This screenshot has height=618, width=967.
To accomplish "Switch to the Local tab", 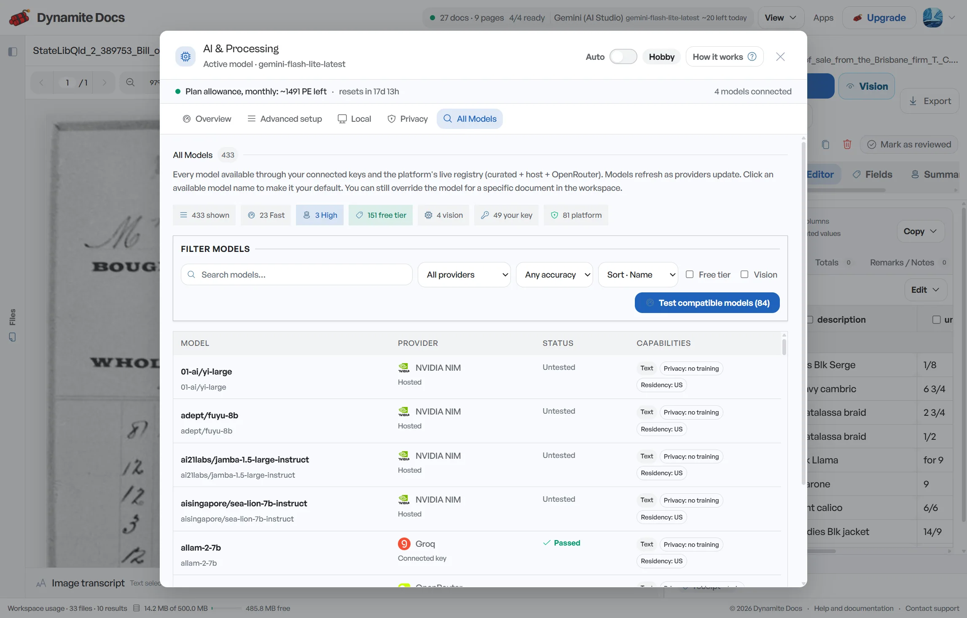I will tap(355, 119).
